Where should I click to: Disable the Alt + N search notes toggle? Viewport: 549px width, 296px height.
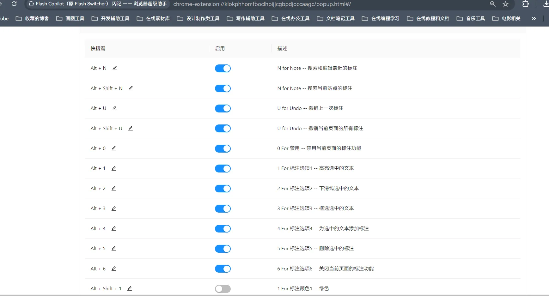(x=223, y=69)
